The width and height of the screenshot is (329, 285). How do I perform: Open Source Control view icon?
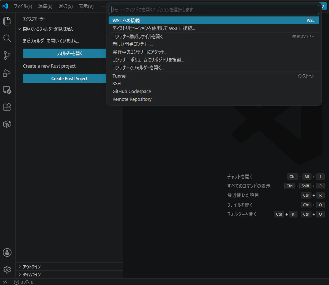(x=7, y=55)
